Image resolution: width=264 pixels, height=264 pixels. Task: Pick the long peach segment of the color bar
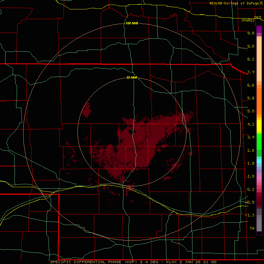point(259,60)
